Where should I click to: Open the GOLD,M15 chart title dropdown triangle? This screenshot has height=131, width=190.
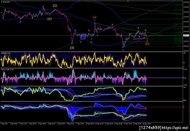pos(1,2)
